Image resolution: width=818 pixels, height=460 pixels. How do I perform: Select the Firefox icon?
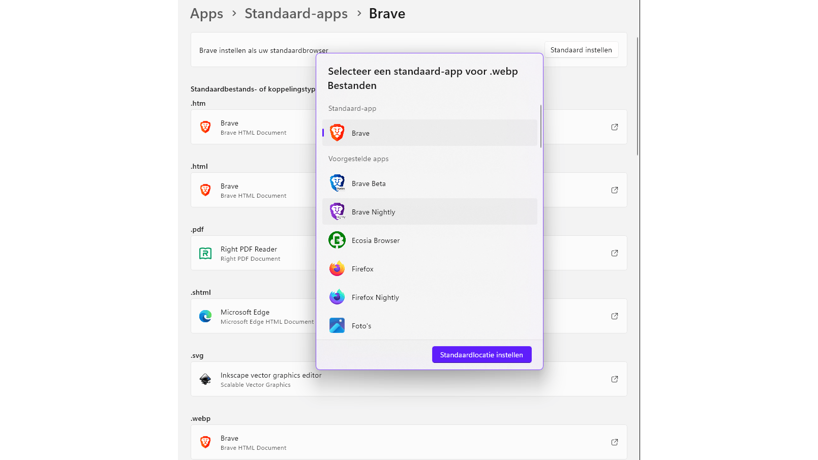[x=337, y=269]
